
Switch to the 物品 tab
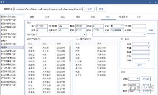(x=78, y=17)
